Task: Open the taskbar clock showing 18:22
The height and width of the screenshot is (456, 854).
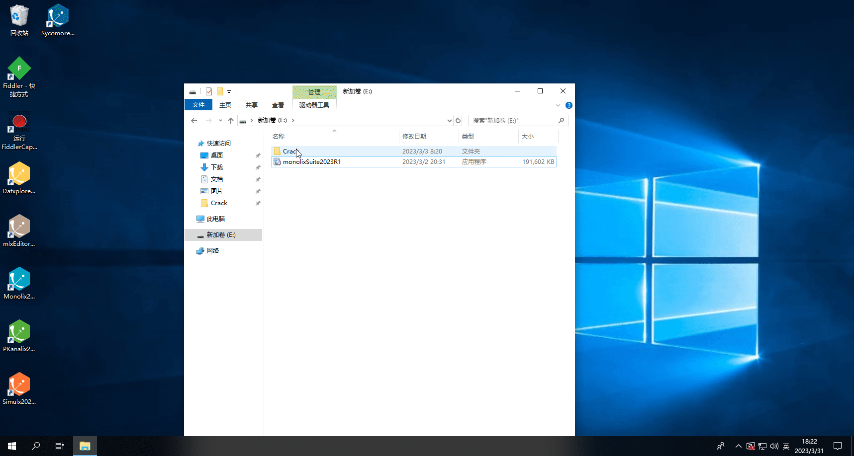Action: [809, 446]
